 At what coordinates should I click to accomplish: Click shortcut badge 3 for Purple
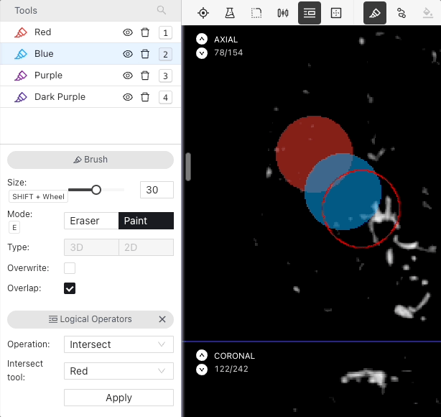165,75
